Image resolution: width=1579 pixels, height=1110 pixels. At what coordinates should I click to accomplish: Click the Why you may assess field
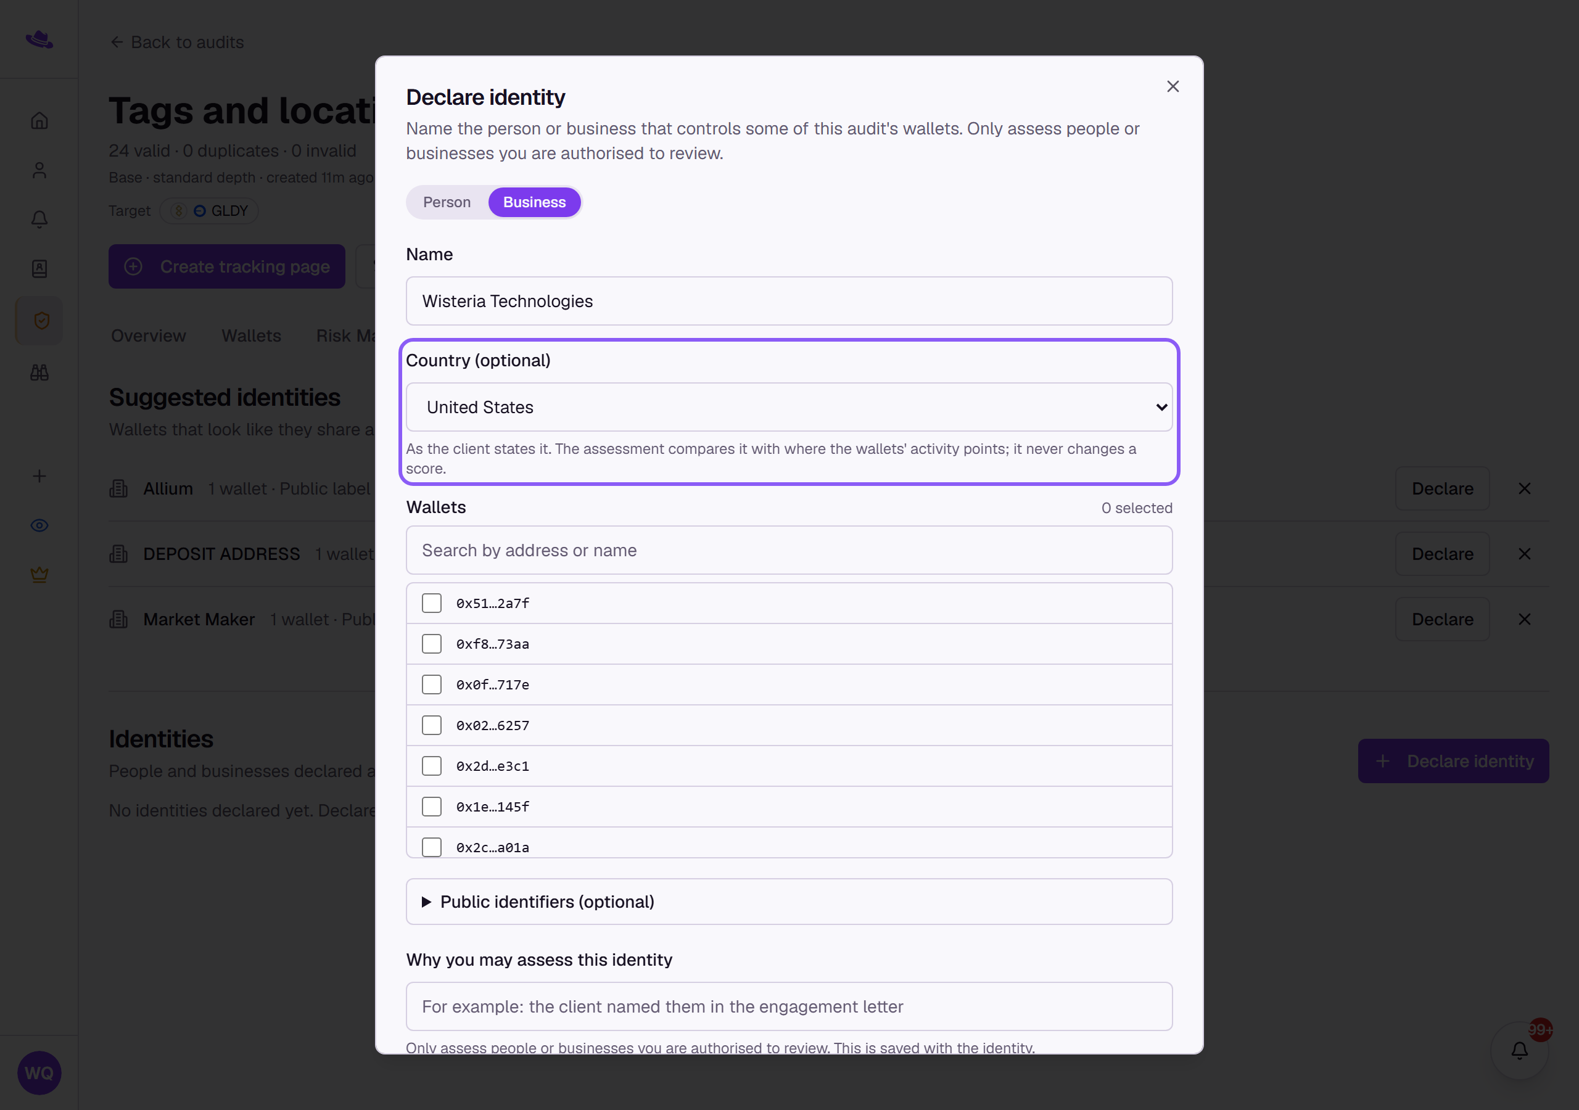(789, 1006)
